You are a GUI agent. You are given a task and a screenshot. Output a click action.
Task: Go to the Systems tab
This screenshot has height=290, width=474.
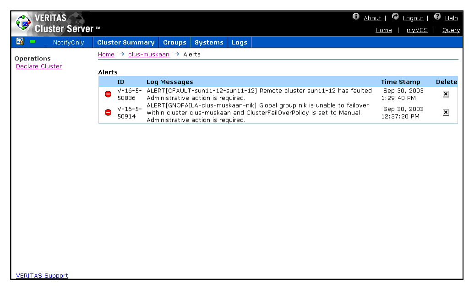click(209, 43)
